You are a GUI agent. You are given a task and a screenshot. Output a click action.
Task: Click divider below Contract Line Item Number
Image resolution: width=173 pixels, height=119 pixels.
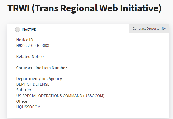click(x=88, y=73)
